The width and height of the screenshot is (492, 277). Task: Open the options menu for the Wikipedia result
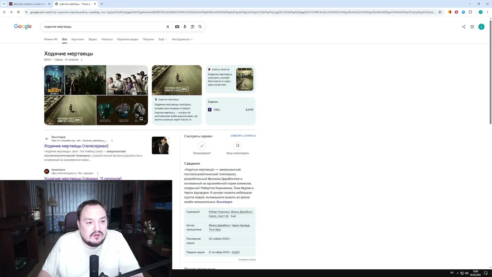111,140
